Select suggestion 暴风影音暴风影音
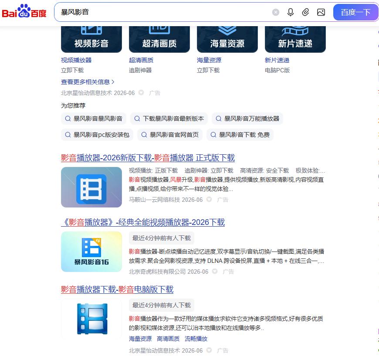The width and height of the screenshot is (379, 357). (x=94, y=119)
